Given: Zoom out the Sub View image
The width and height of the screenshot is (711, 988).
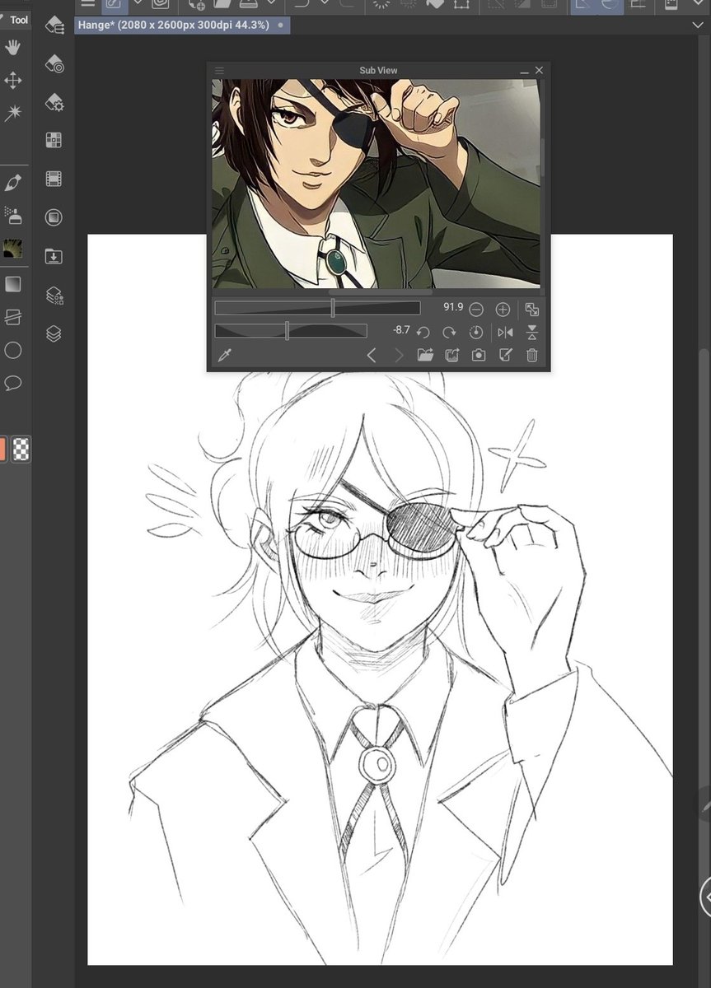Looking at the screenshot, I should (x=476, y=310).
